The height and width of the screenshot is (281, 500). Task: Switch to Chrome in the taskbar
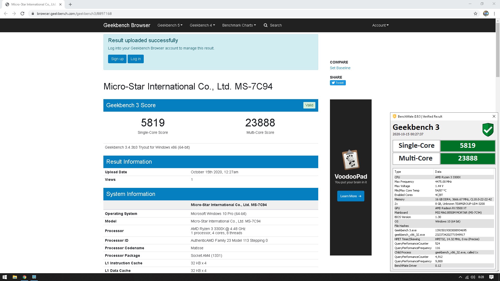(x=24, y=277)
